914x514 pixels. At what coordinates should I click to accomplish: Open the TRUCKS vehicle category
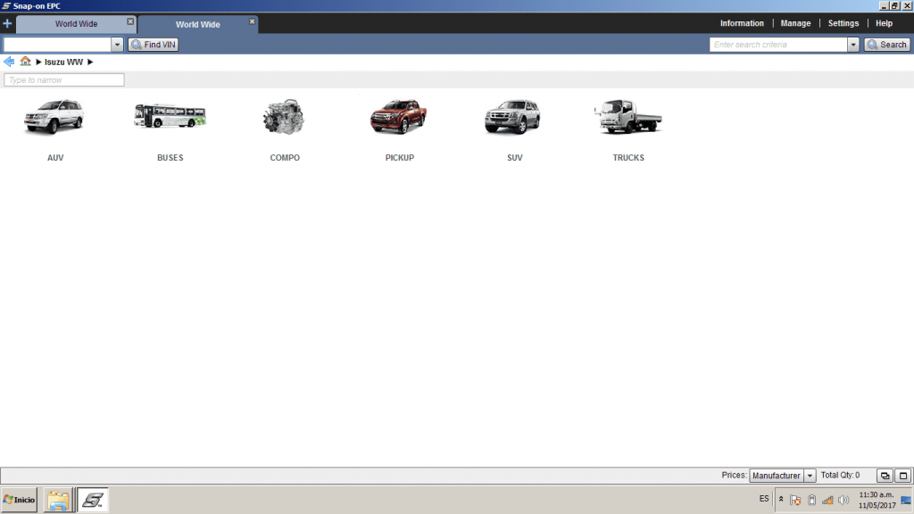point(628,117)
